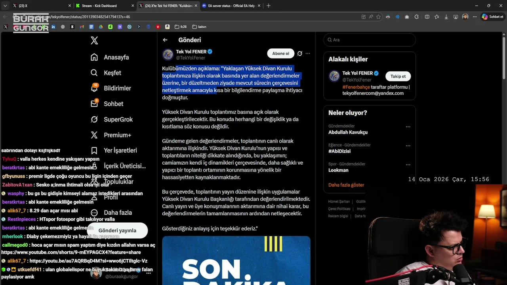Open Lookman trending topic
Screen dimensions: 507x285
point(338,170)
